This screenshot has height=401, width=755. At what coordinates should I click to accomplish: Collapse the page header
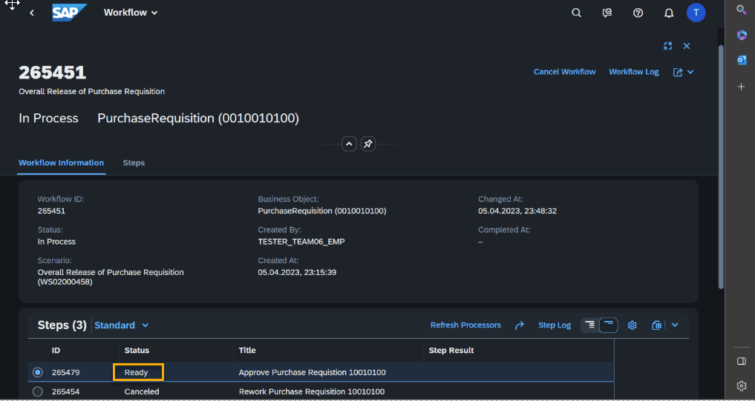pos(349,144)
